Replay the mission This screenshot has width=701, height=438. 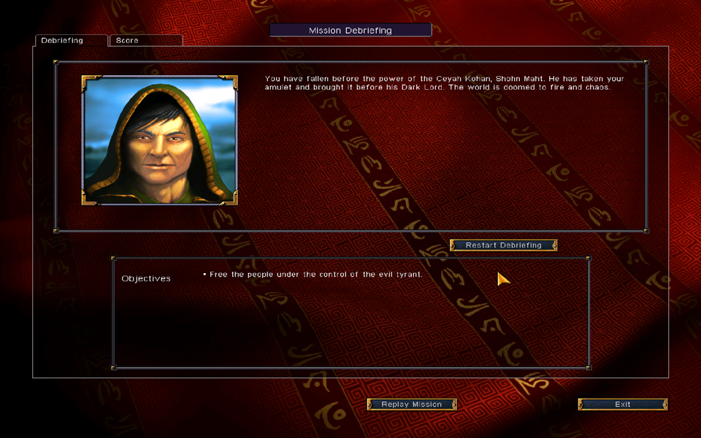pos(412,404)
